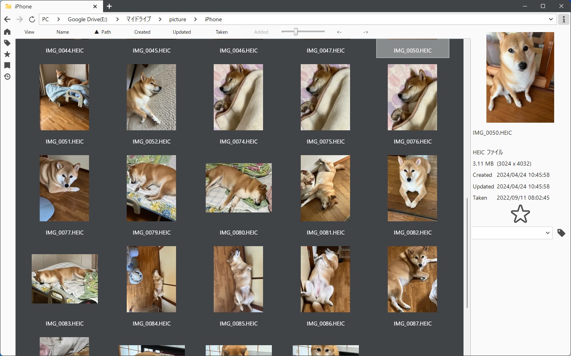
Task: Click the picture breadcrumb folder
Action: click(178, 19)
